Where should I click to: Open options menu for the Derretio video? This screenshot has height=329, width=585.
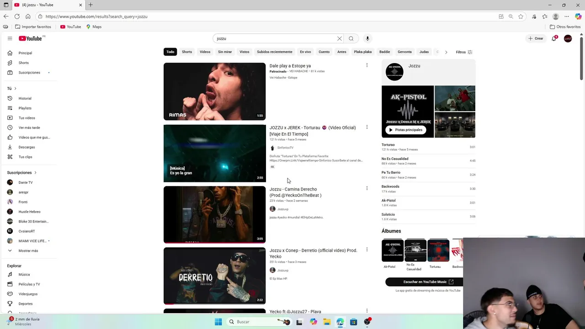(367, 249)
